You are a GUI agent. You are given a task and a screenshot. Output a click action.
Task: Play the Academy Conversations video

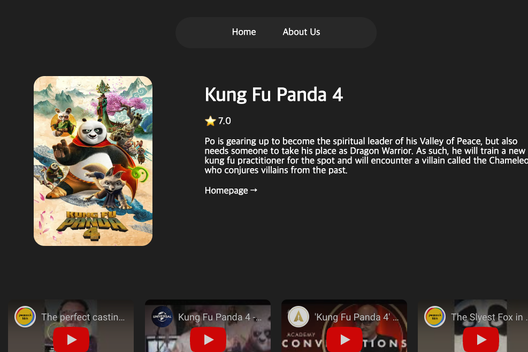(x=344, y=340)
